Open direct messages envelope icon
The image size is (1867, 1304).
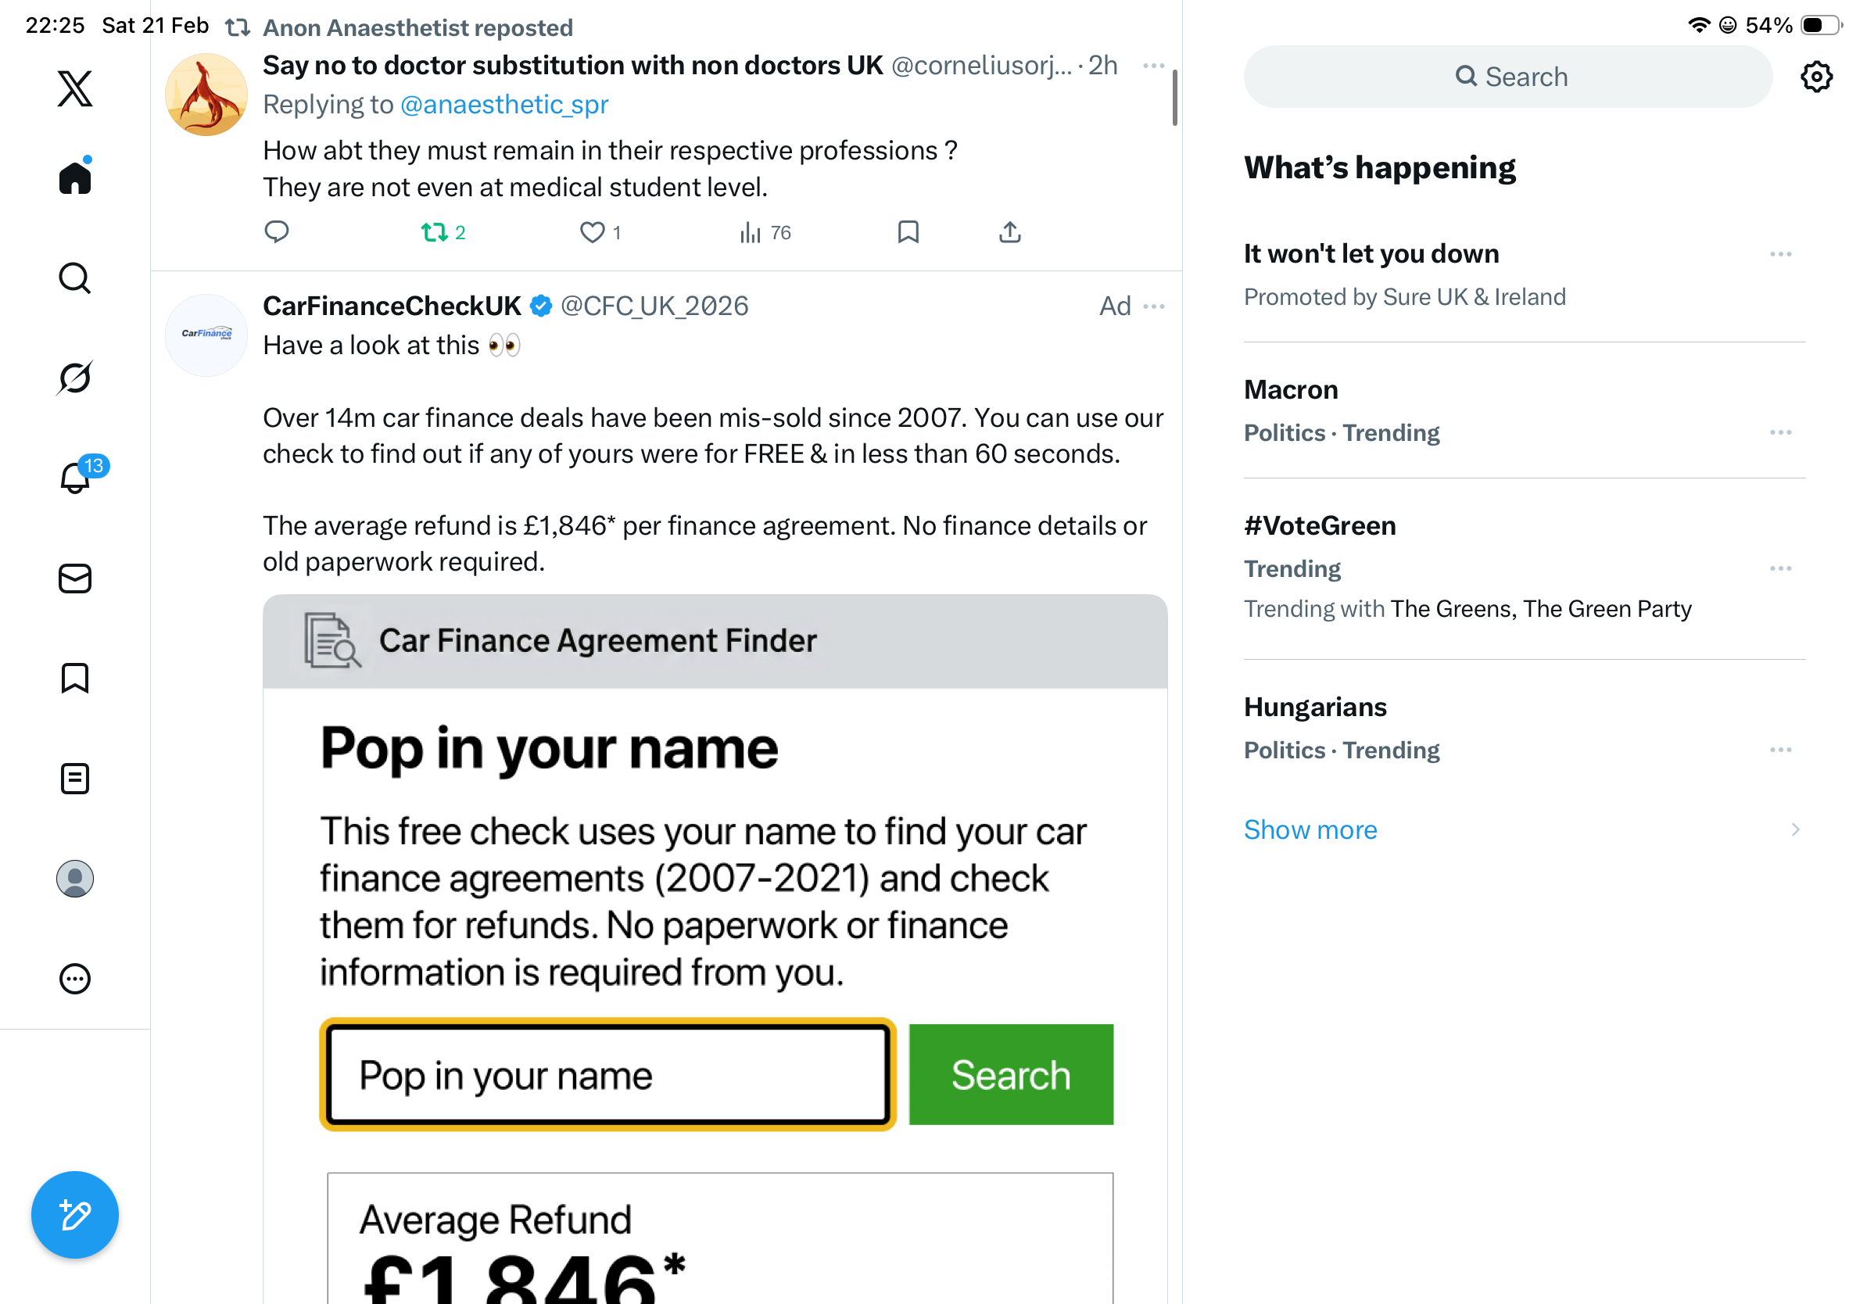point(75,579)
